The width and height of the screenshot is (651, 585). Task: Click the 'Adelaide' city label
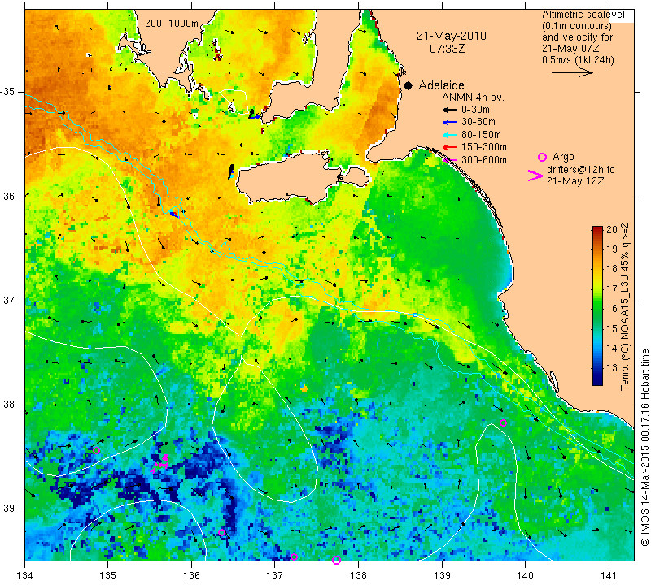441,85
